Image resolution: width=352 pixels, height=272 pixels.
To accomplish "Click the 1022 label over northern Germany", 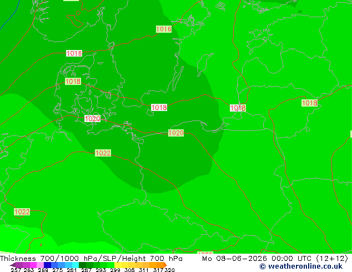I will (103, 153).
